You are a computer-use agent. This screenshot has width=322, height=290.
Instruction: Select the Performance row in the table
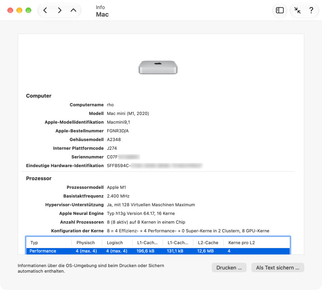click(158, 251)
